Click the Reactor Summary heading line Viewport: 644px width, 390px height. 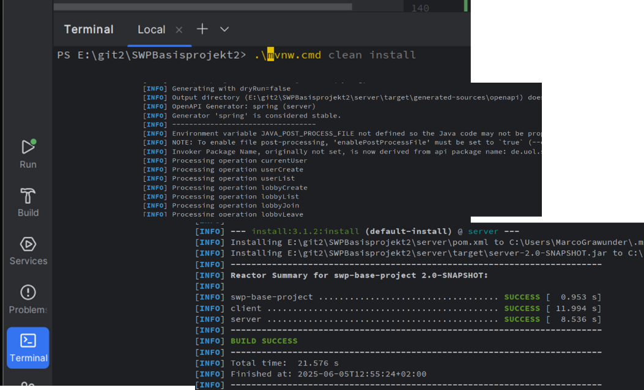tap(359, 276)
